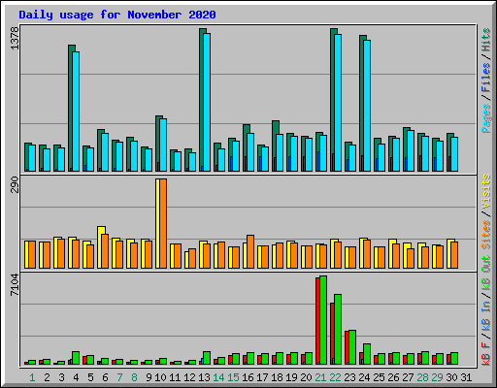Click the 1378 axis value

click(x=15, y=38)
